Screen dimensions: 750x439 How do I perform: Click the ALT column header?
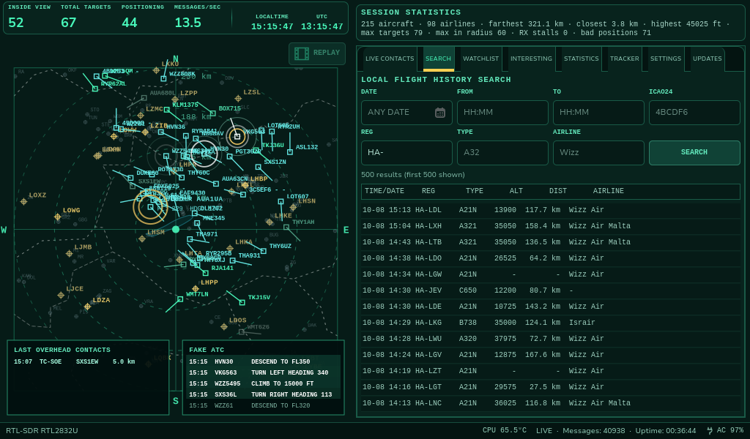click(x=516, y=191)
